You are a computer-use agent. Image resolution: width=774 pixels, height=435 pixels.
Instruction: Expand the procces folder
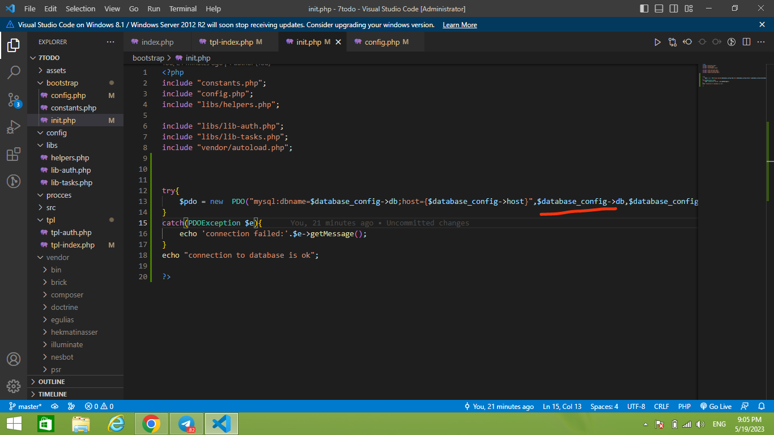(75, 195)
